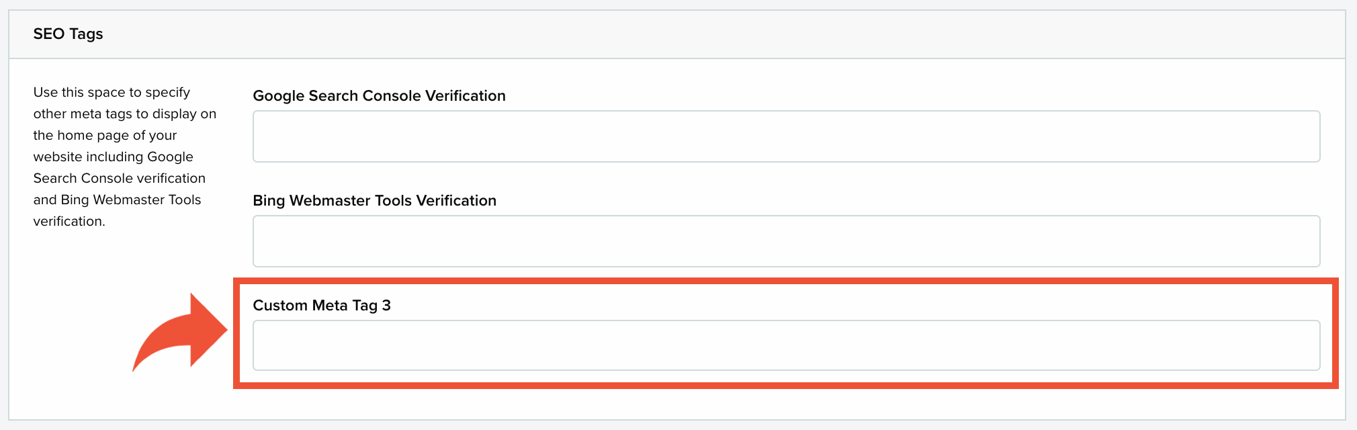
Task: Click "and Bing Webmaster Tools" in the description
Action: pos(117,200)
